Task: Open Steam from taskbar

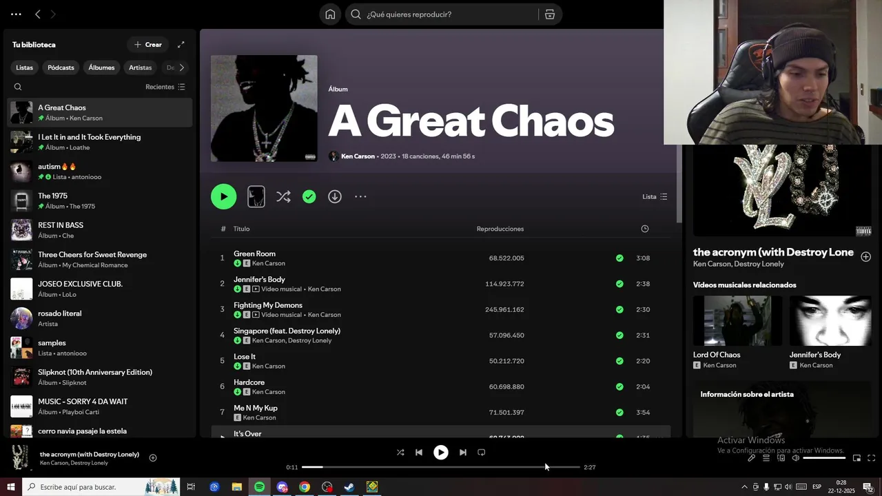Action: tap(349, 487)
